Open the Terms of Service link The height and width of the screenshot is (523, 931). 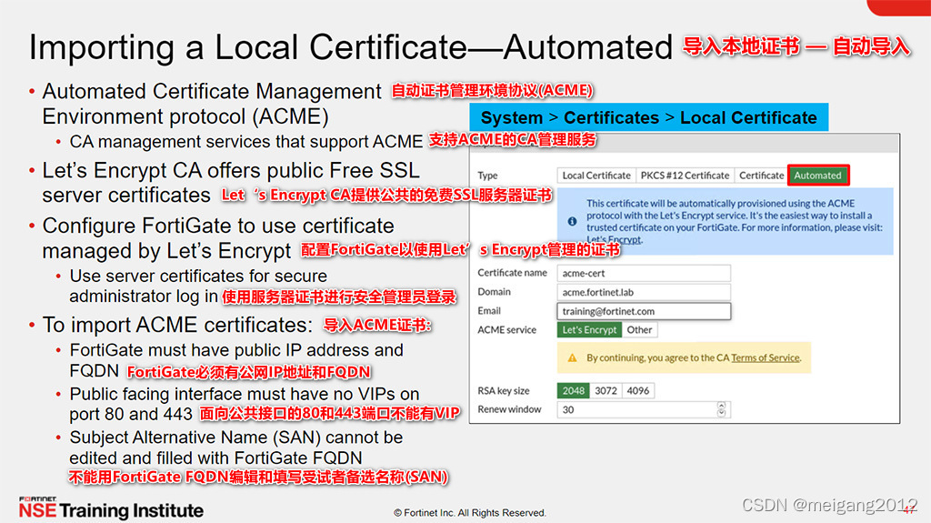(x=766, y=357)
